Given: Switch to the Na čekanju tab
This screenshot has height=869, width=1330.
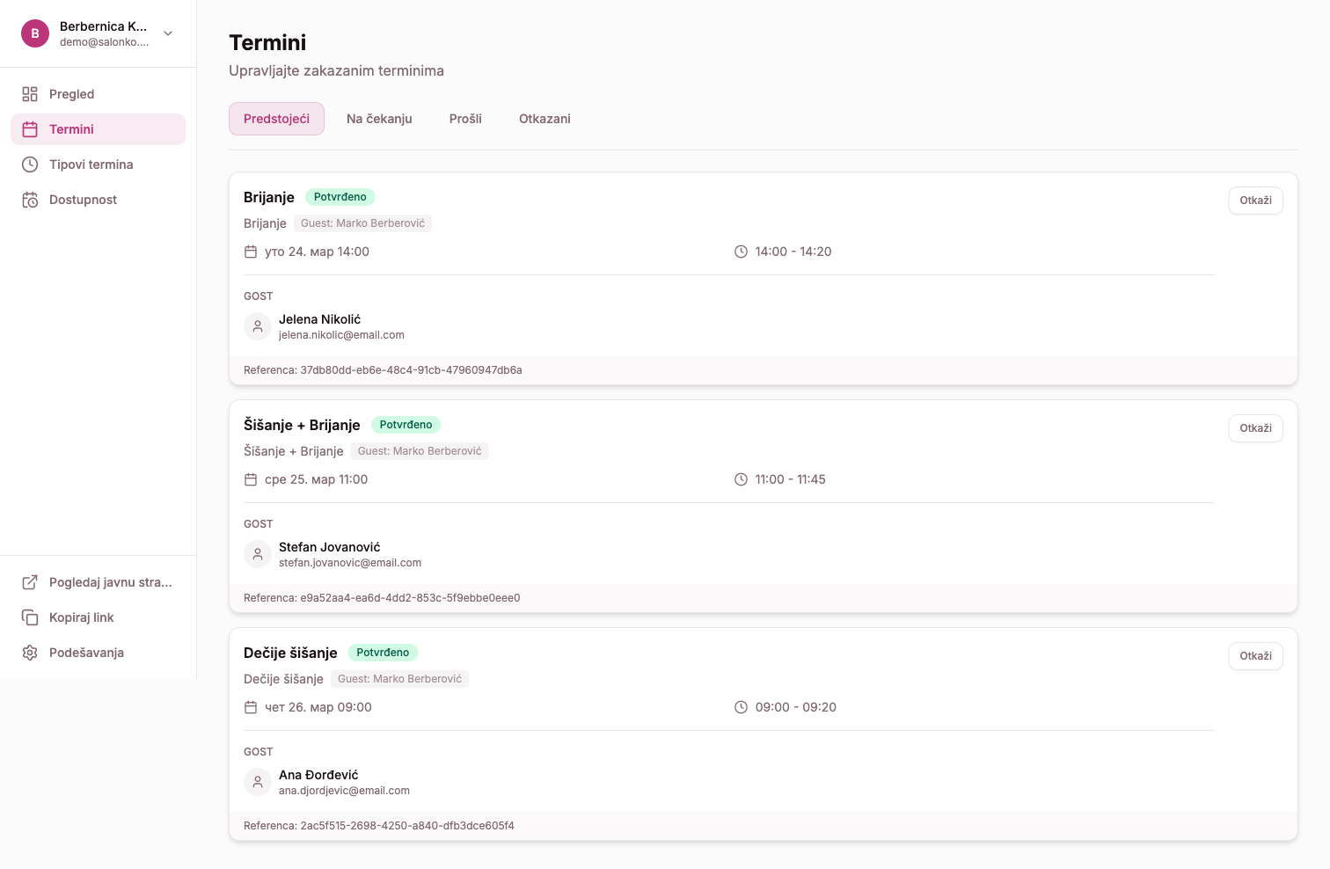Looking at the screenshot, I should coord(379,119).
